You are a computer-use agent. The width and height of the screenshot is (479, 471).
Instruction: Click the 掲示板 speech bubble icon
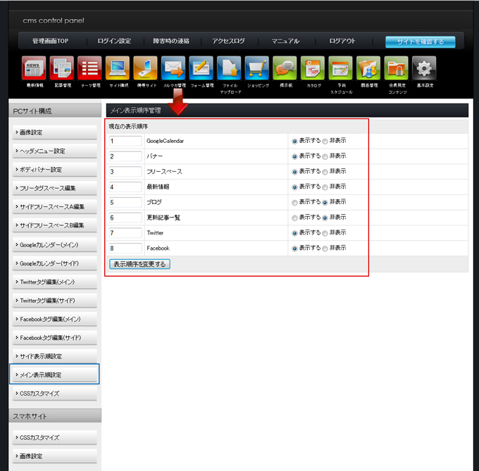click(x=285, y=69)
